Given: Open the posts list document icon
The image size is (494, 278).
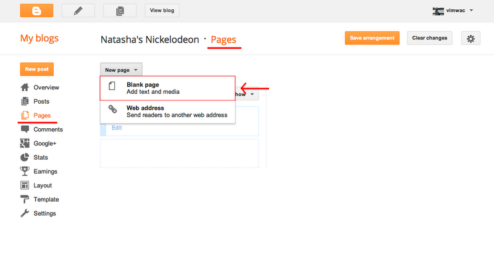Looking at the screenshot, I should point(120,10).
